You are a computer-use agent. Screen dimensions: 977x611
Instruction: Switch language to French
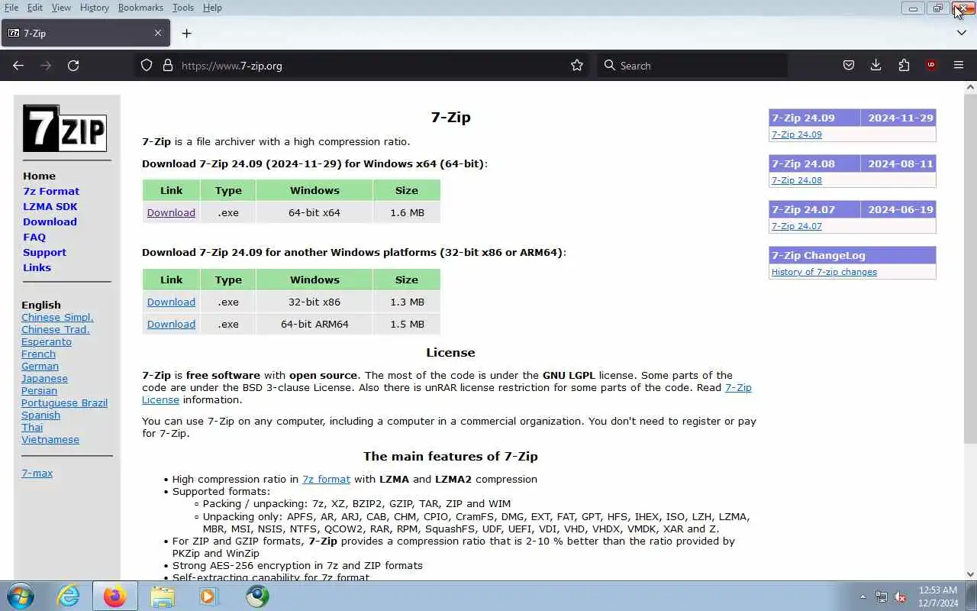point(38,354)
